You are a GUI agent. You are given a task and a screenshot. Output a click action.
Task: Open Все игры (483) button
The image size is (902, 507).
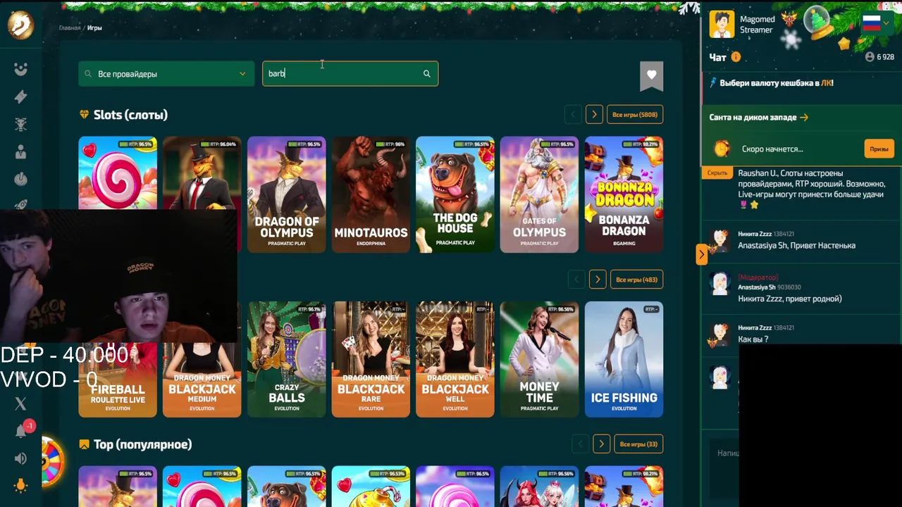pyautogui.click(x=636, y=280)
